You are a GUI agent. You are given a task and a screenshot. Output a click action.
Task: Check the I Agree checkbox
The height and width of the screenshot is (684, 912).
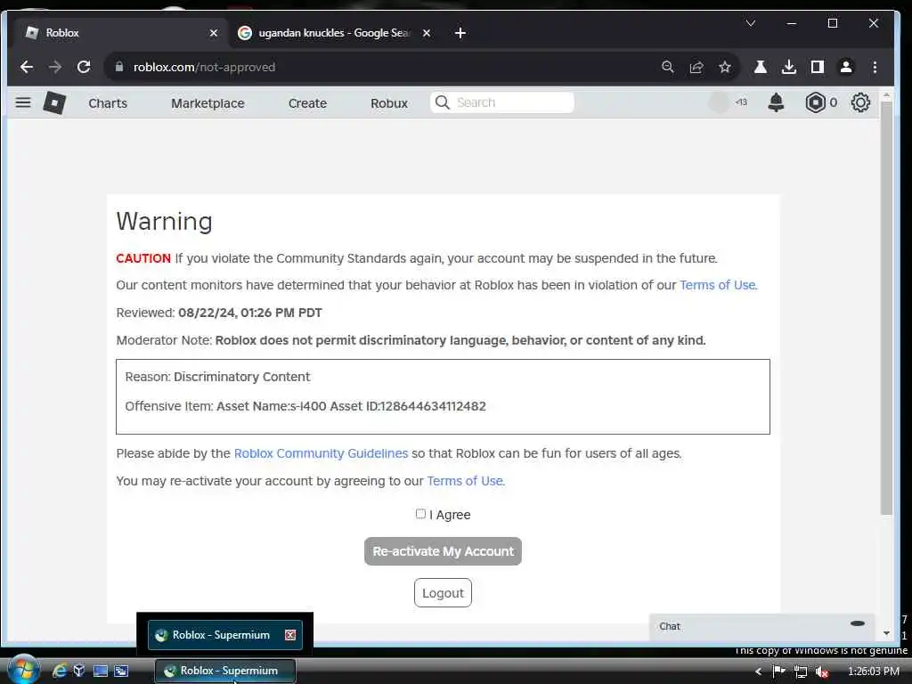[x=420, y=514]
